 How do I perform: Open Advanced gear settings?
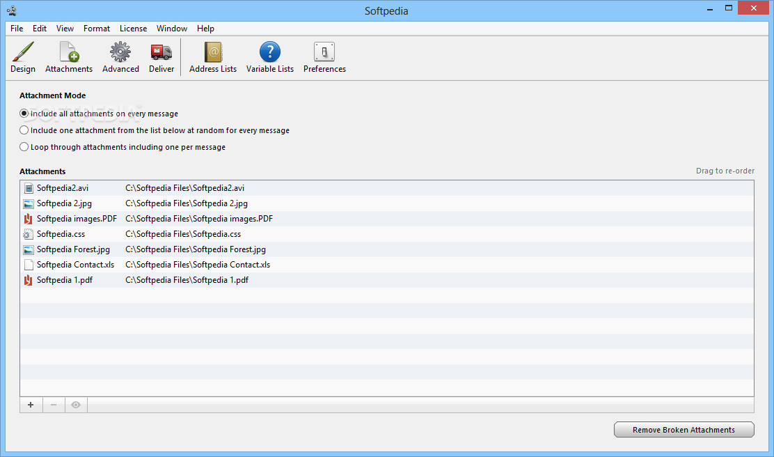[120, 57]
